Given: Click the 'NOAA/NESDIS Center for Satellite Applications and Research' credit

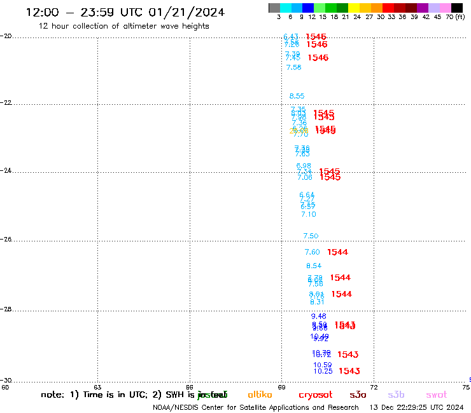Looking at the screenshot, I should [256, 408].
